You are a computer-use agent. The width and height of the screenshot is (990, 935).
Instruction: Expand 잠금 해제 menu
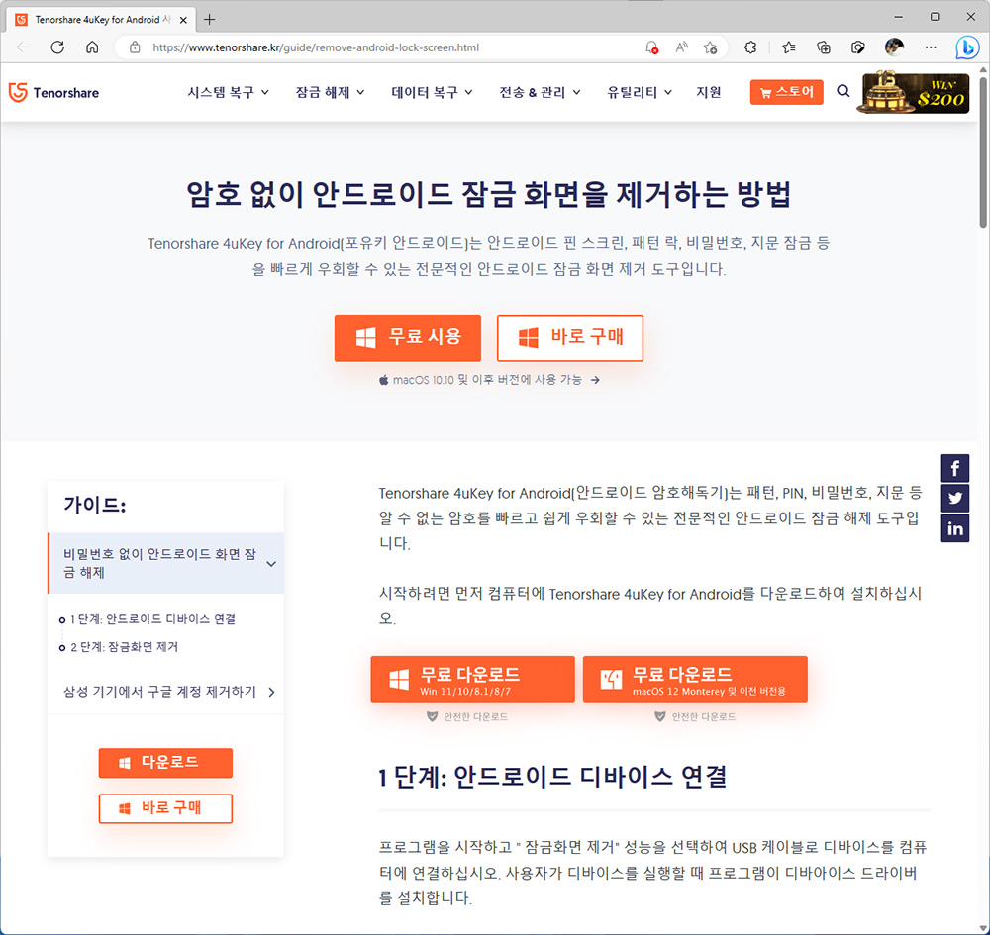pos(330,92)
